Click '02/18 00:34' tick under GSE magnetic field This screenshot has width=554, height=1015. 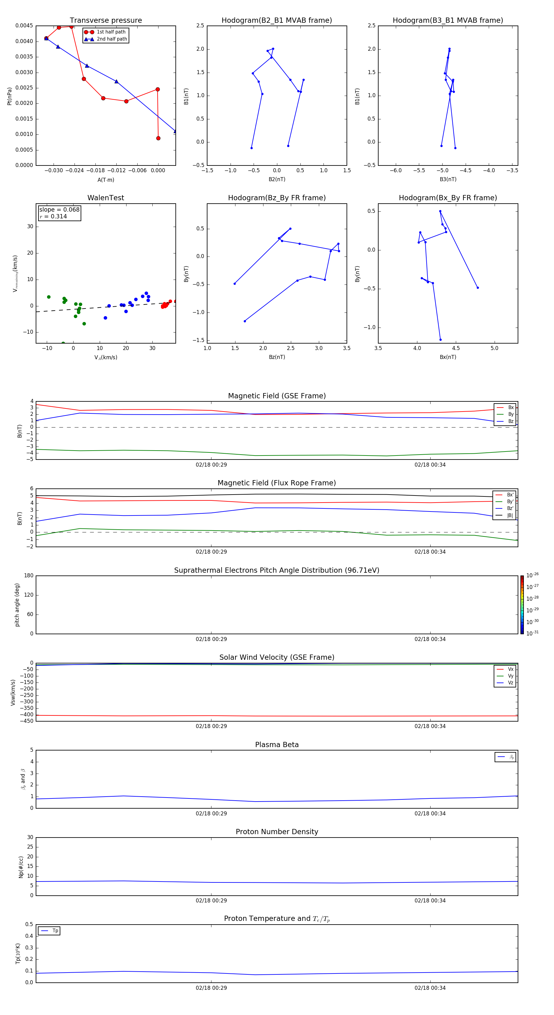tap(430, 465)
